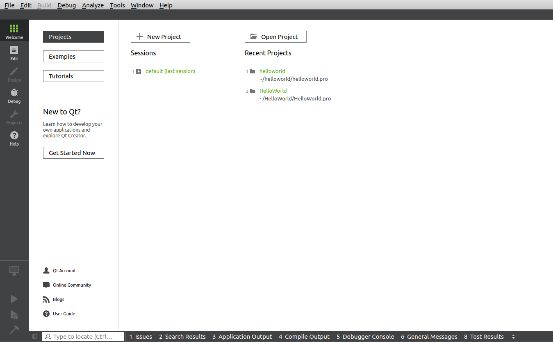Open the Edit mode icon
This screenshot has height=342, width=553.
pos(14,53)
